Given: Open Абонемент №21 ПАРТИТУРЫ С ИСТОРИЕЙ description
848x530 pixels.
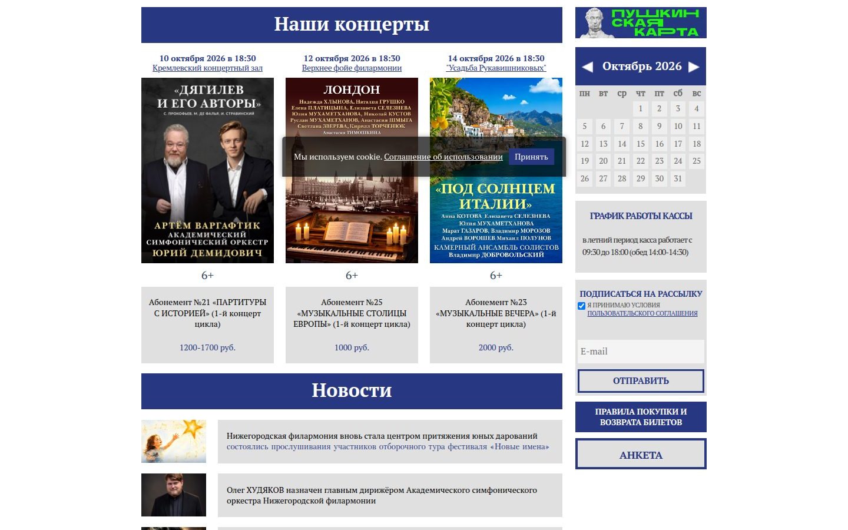Looking at the screenshot, I should pos(207,313).
